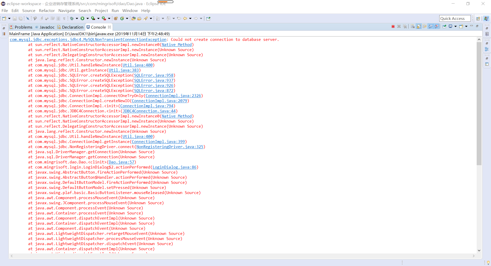Toggle the Java perspective button

pos(486,19)
